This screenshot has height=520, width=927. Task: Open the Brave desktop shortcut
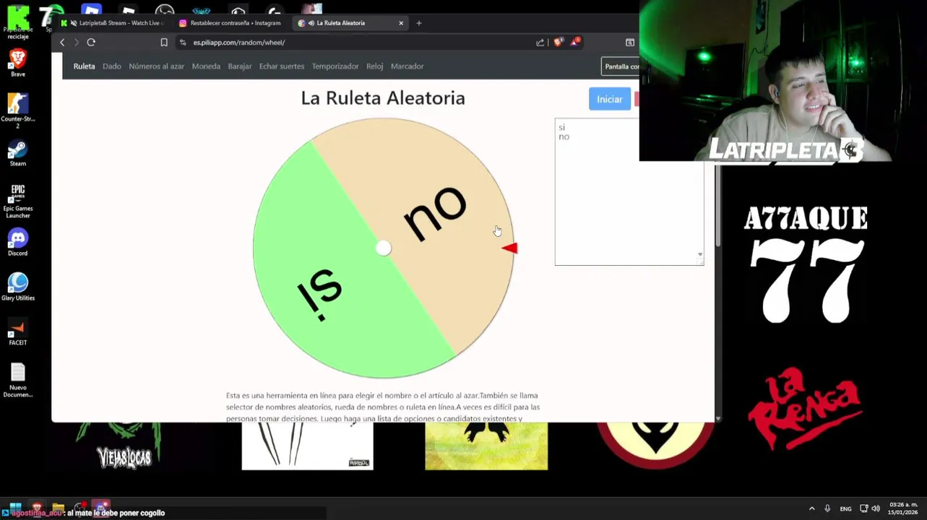pos(18,62)
